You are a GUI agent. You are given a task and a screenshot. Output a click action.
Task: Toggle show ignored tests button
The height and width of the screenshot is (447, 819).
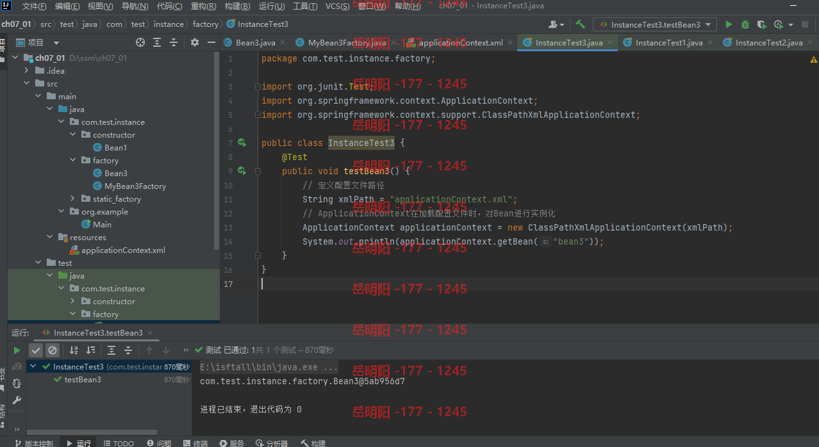pyautogui.click(x=53, y=350)
